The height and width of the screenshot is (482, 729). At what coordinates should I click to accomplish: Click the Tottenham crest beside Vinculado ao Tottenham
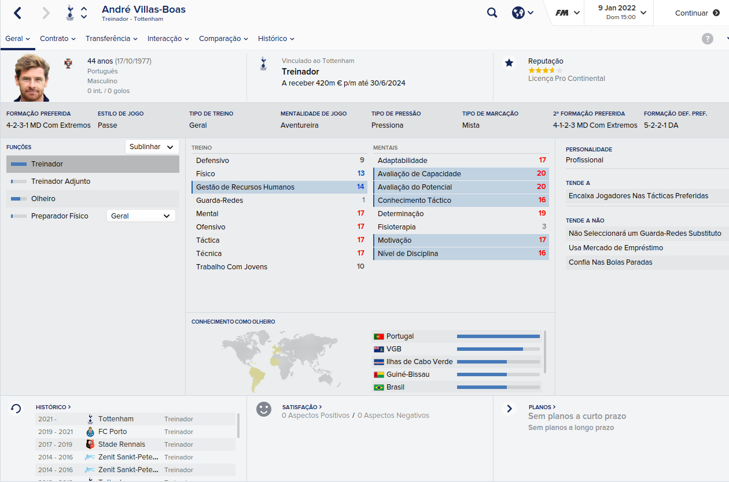(263, 64)
